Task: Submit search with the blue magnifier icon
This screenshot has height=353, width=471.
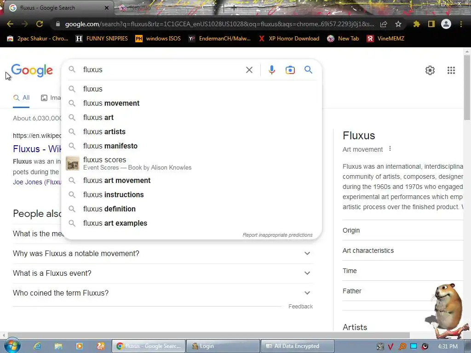Action: pos(308,70)
